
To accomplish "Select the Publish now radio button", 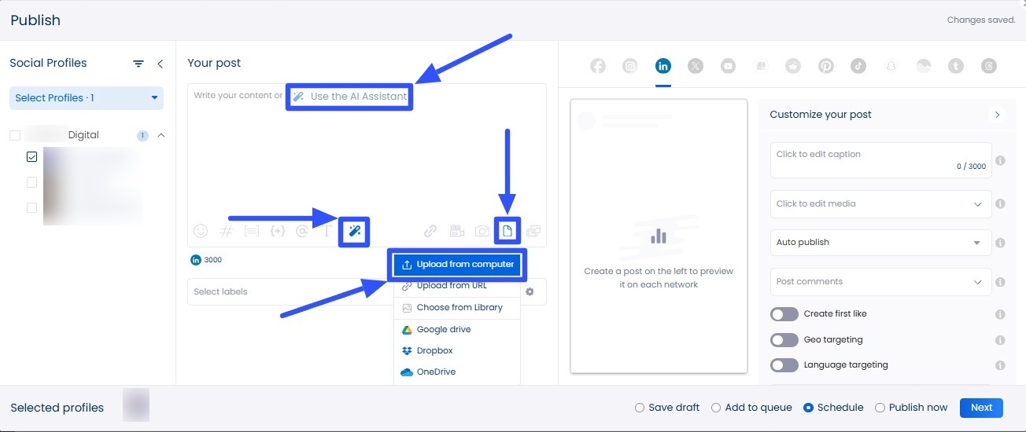I will tap(880, 408).
